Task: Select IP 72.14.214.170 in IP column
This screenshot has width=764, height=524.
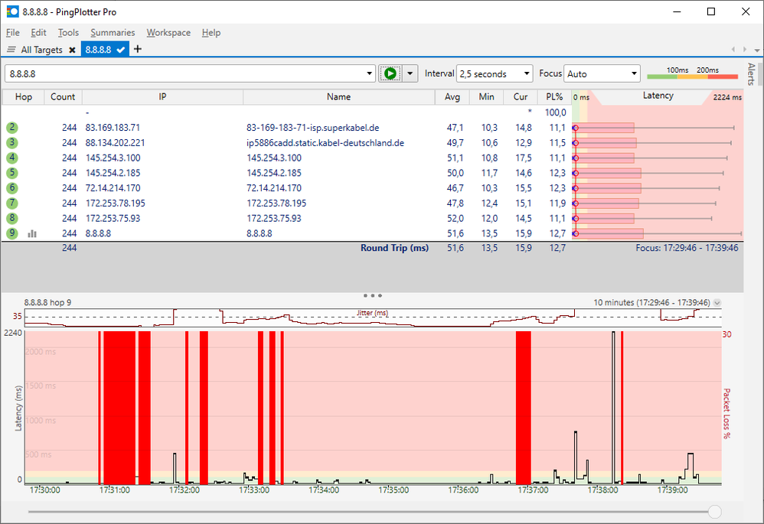Action: pos(113,188)
